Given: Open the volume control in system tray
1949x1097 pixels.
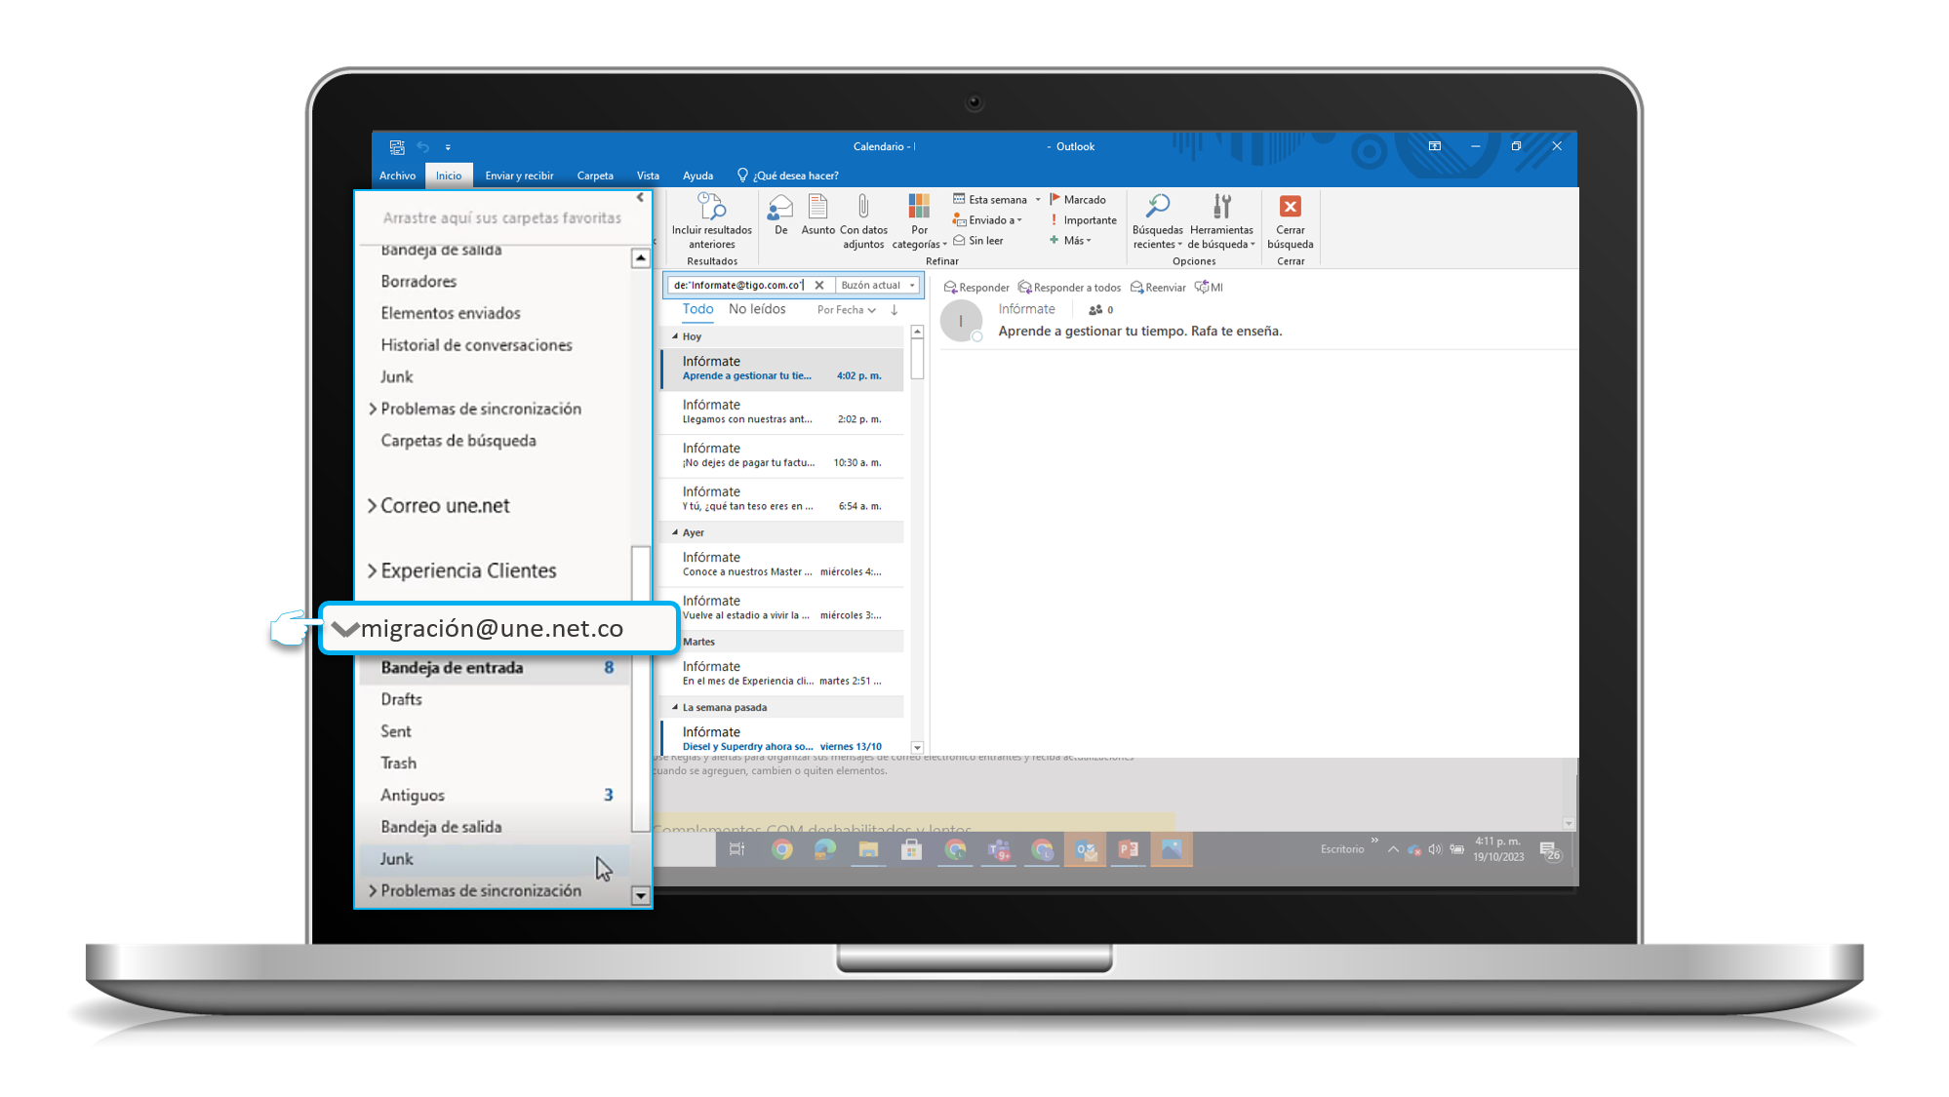Looking at the screenshot, I should tap(1435, 849).
